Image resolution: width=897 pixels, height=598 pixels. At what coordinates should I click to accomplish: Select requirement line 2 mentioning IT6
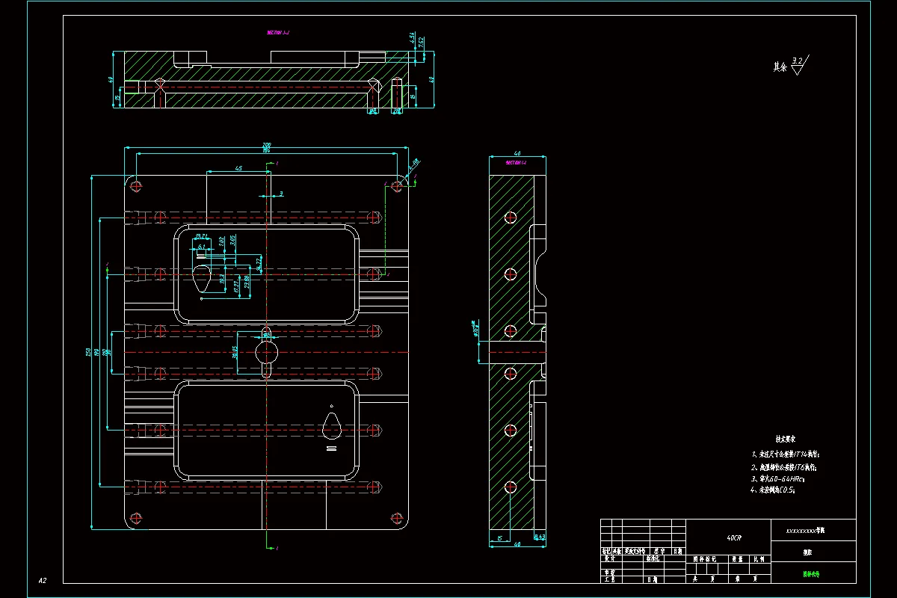click(784, 466)
